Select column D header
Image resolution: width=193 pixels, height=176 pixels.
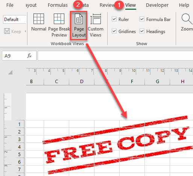82,82
